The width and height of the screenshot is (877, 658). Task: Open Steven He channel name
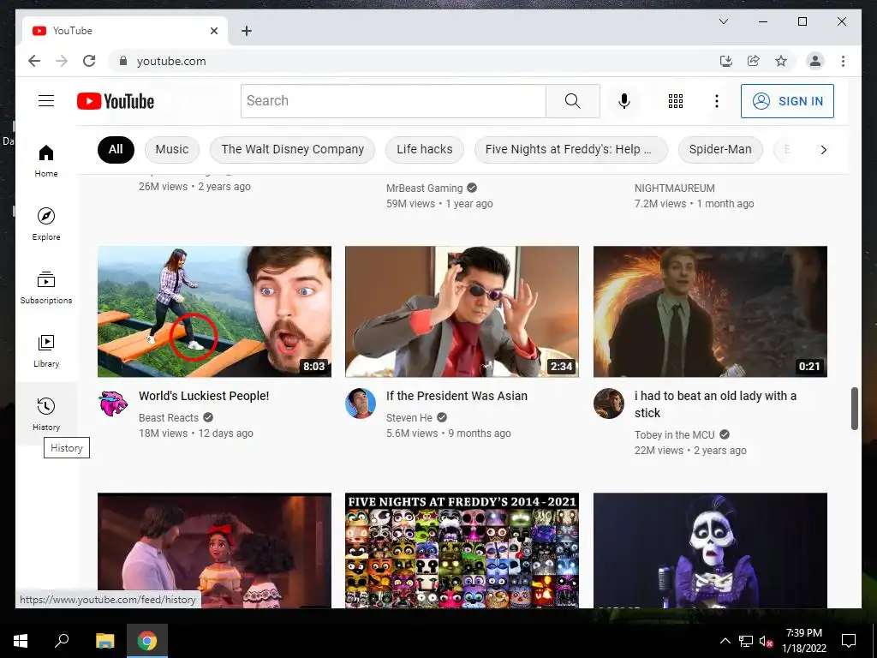tap(409, 417)
